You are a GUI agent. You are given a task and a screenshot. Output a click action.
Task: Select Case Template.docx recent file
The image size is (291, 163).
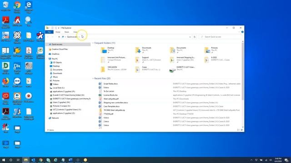click(111, 106)
